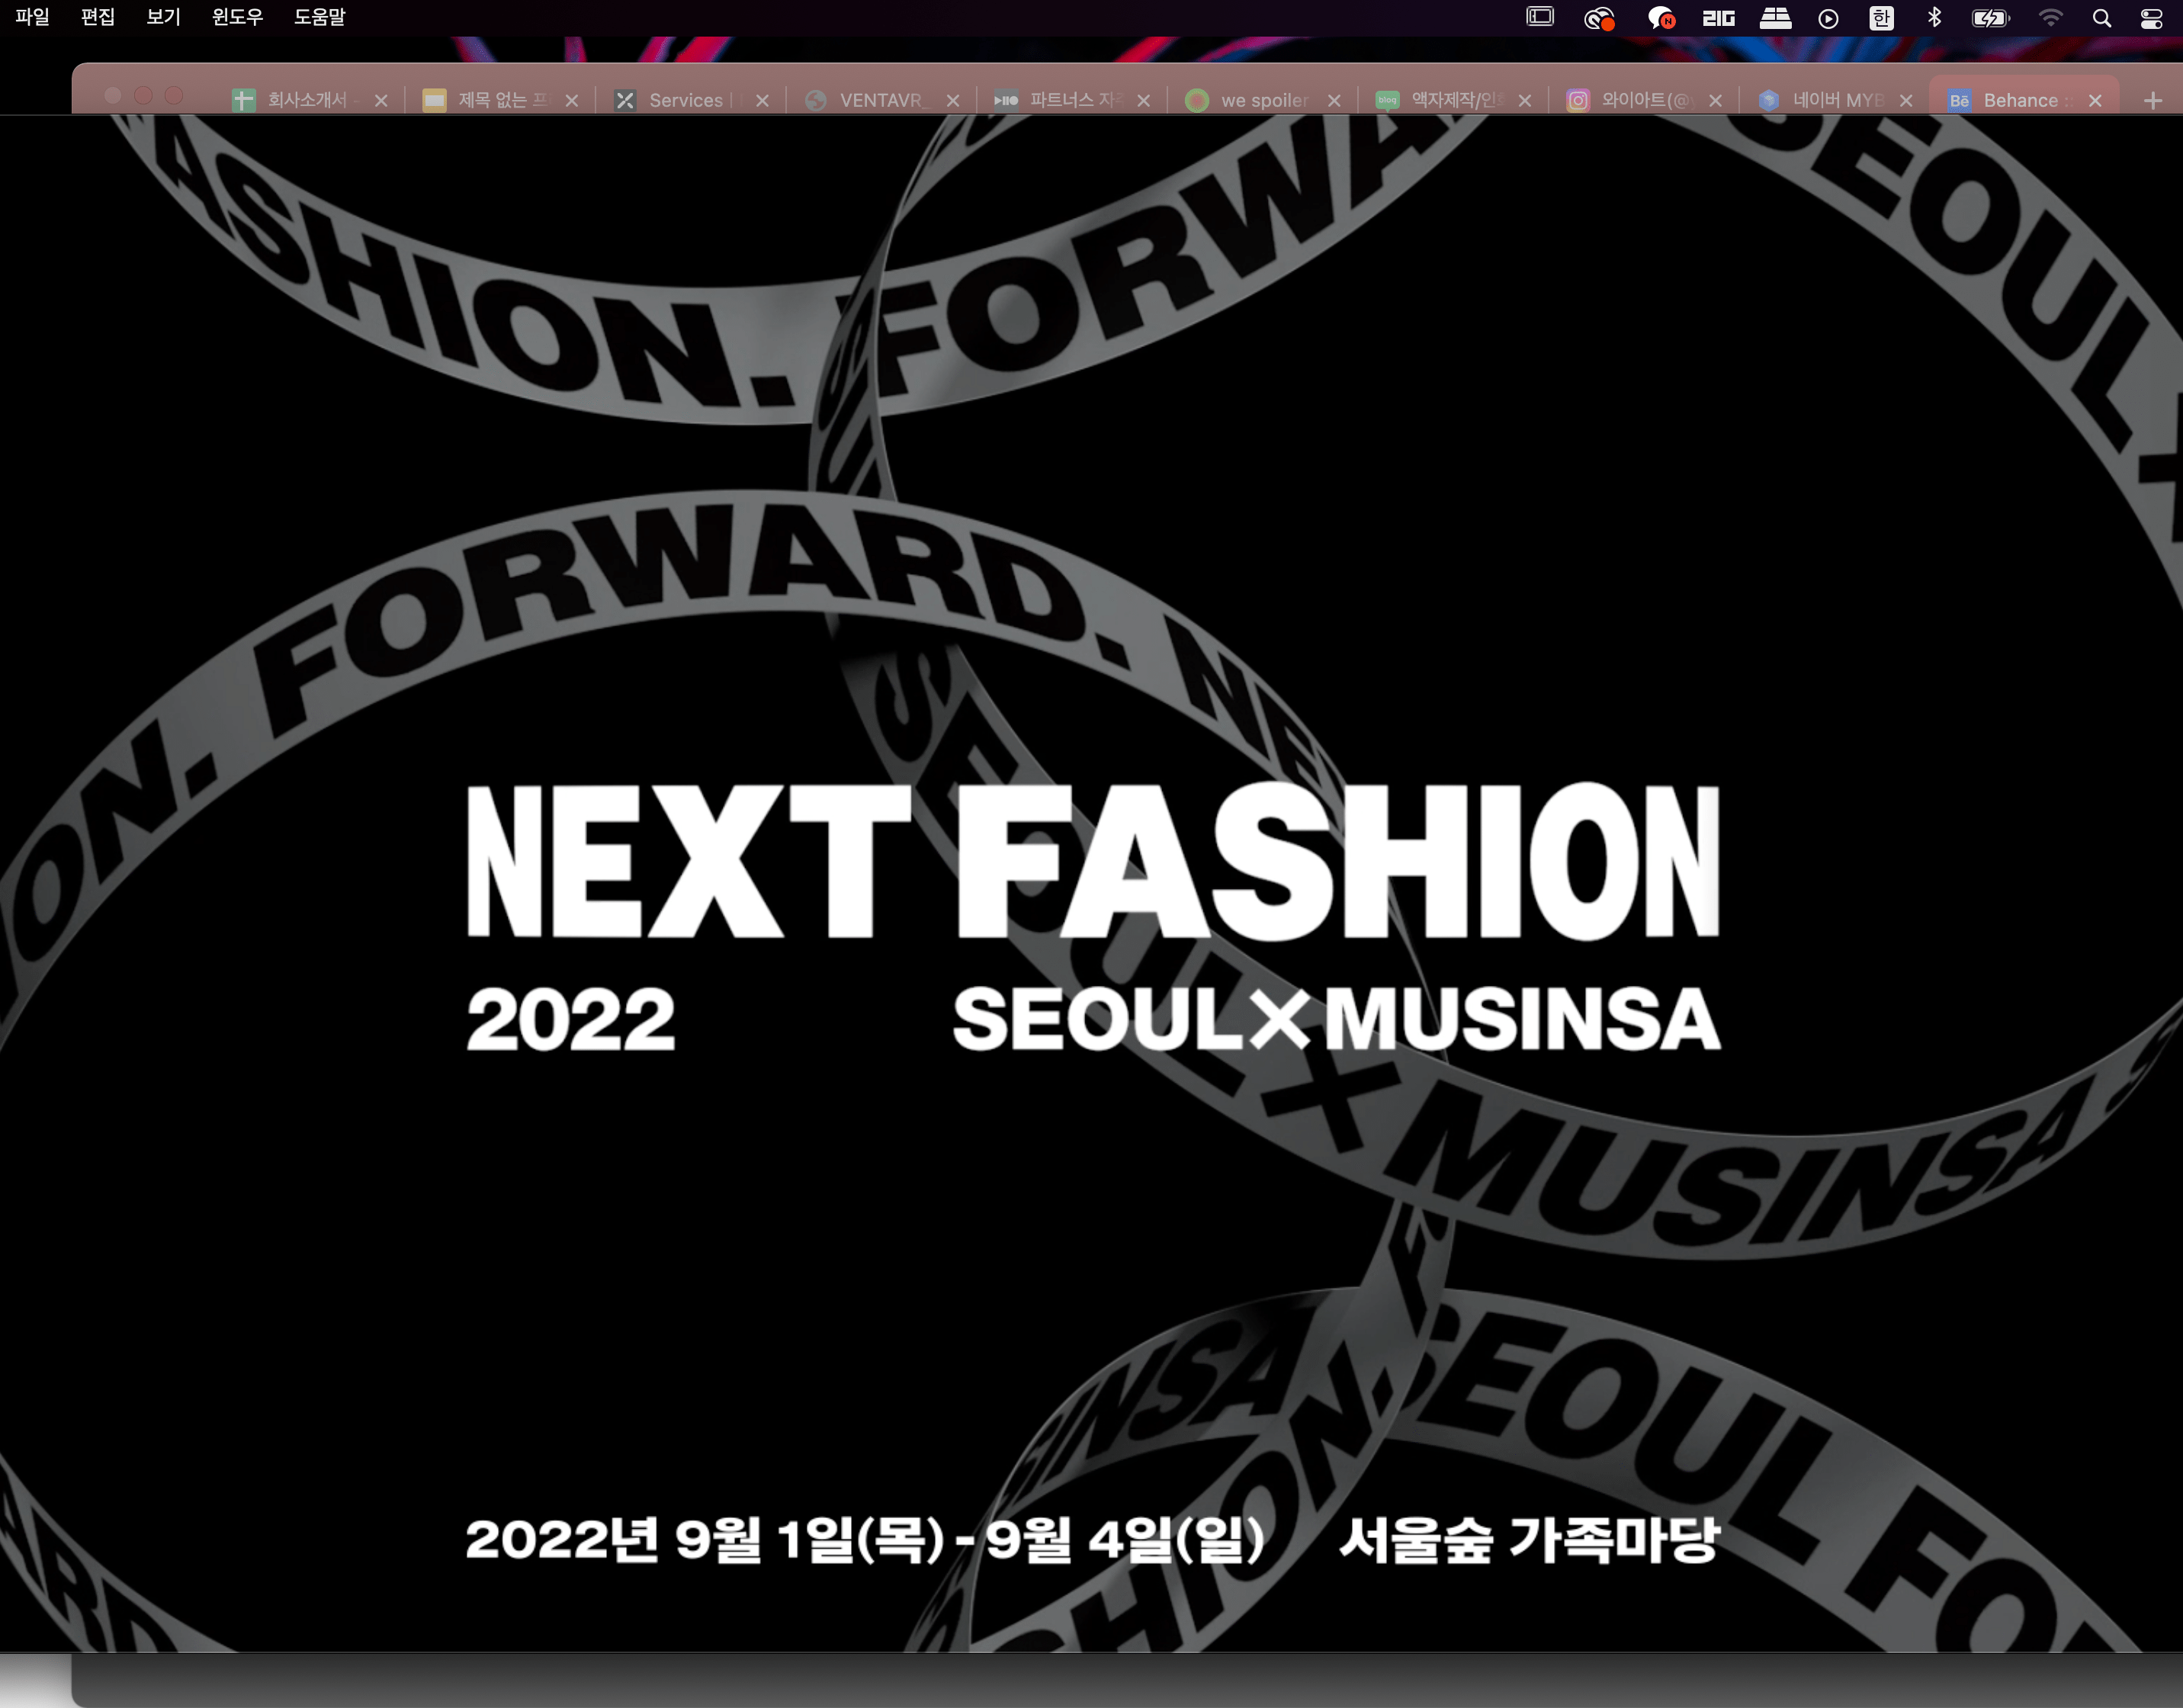Close the VENTAVR tab
This screenshot has height=1708, width=2183.
pos(953,100)
